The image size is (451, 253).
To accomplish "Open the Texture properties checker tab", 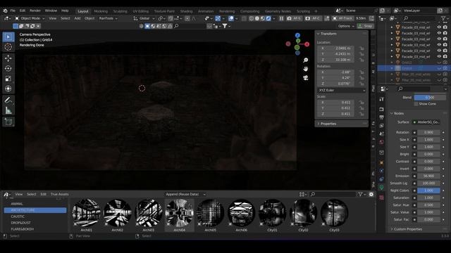I will (381, 197).
